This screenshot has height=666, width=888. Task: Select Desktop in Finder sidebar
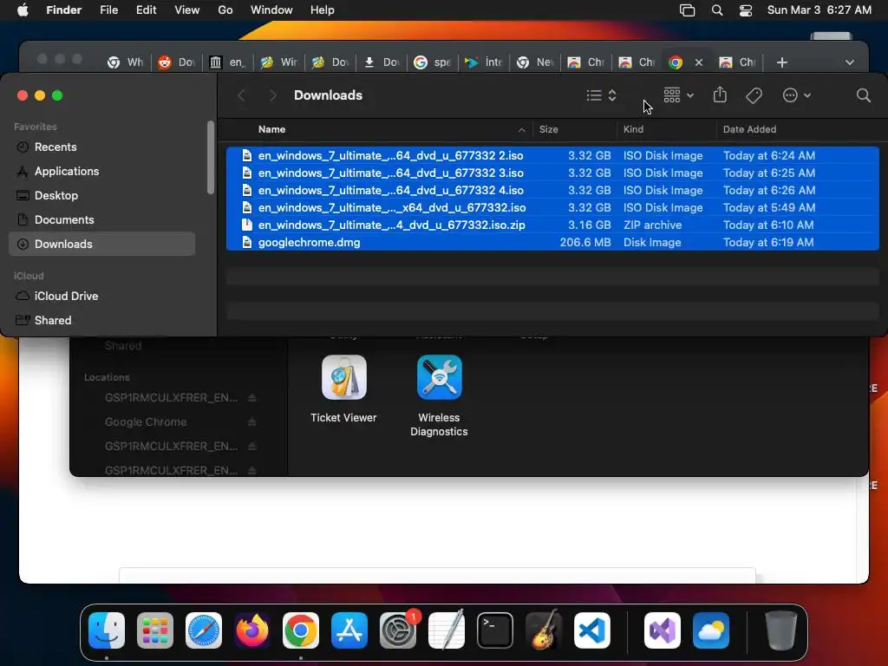[x=102, y=195]
